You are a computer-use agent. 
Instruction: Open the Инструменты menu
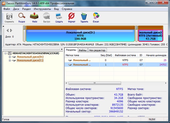42,9
